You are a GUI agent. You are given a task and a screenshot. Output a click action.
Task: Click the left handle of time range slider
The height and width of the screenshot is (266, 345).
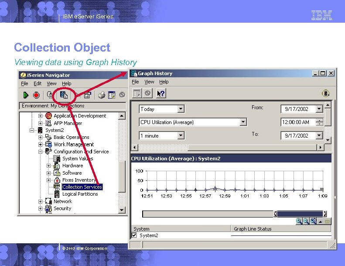pyautogui.click(x=275, y=214)
